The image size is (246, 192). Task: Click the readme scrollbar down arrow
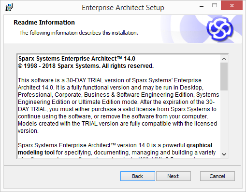[x=224, y=154]
